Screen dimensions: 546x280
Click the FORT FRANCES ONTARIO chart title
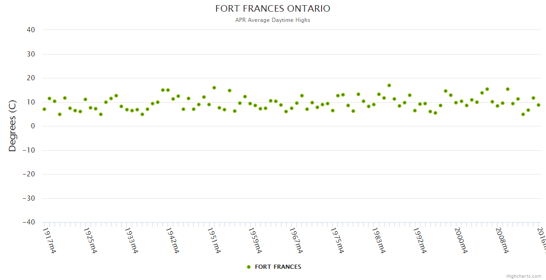(273, 9)
